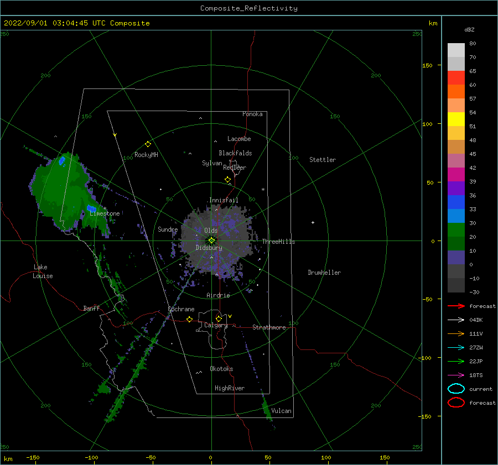Screen dimensions: 498x465
Task: Click the Sylvan label
Action: click(x=212, y=163)
